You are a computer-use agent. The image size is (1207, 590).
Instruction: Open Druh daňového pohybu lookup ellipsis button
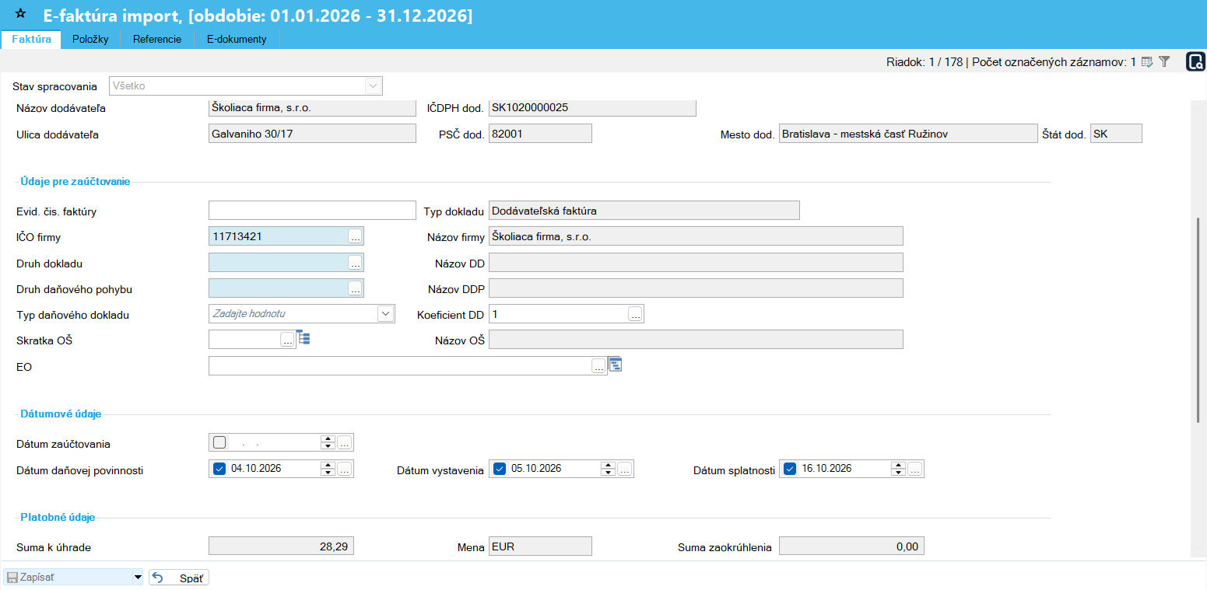click(355, 288)
